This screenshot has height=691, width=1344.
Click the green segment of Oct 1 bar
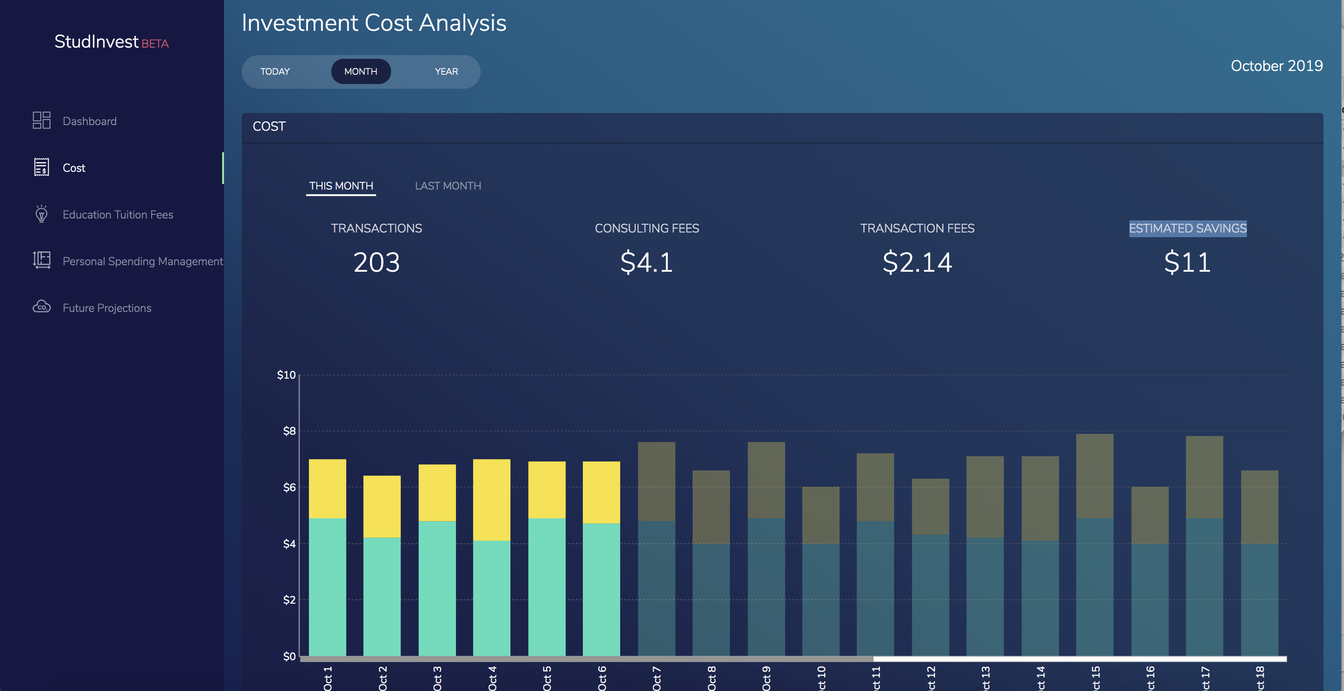tap(327, 586)
